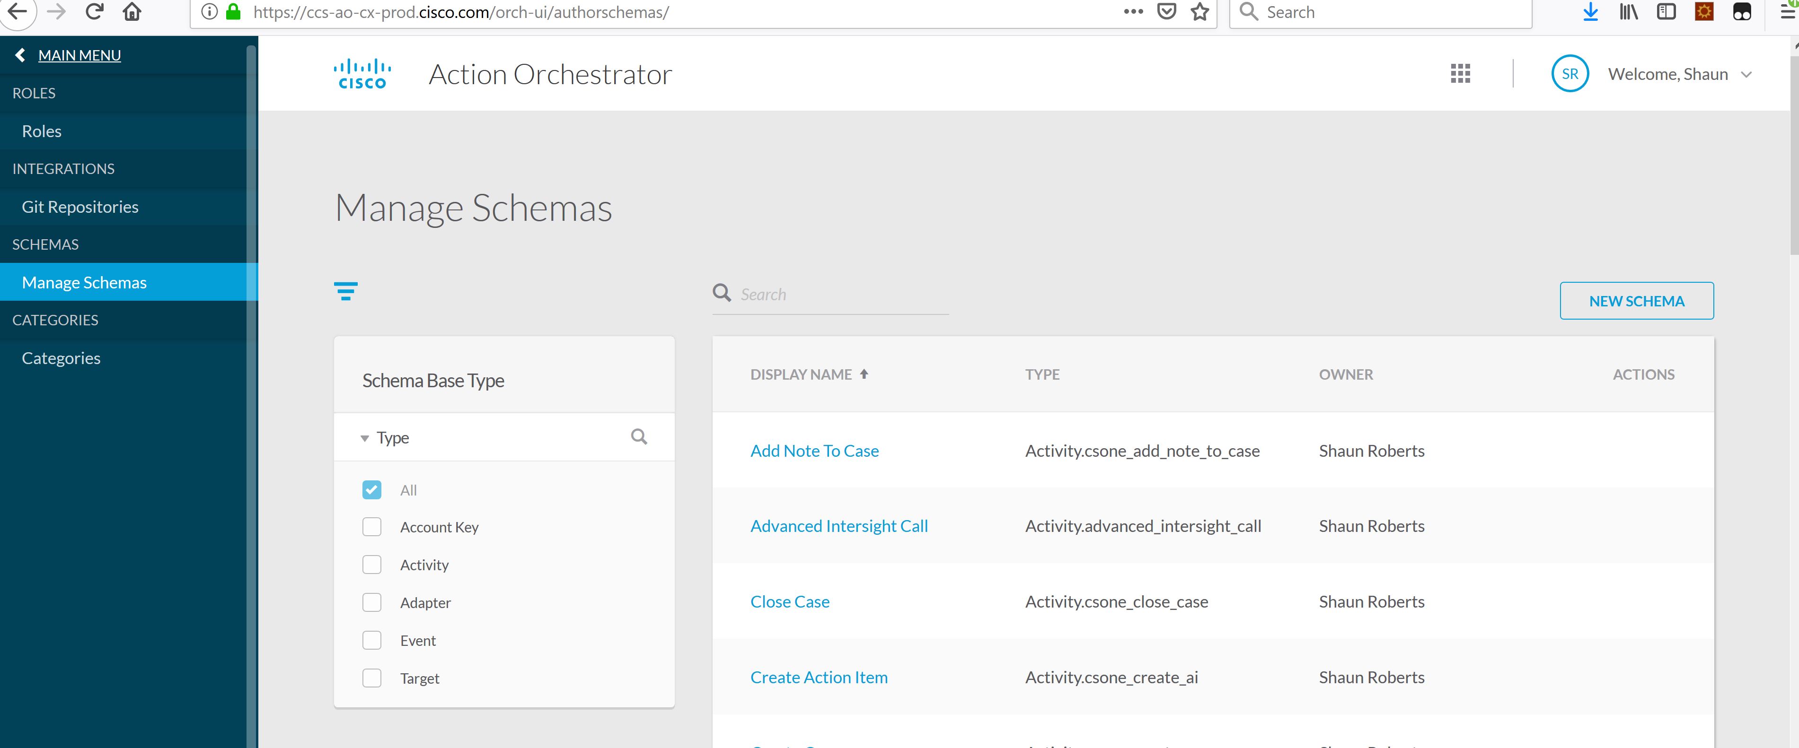Search within Type filter magnifier icon
The height and width of the screenshot is (748, 1799).
638,437
